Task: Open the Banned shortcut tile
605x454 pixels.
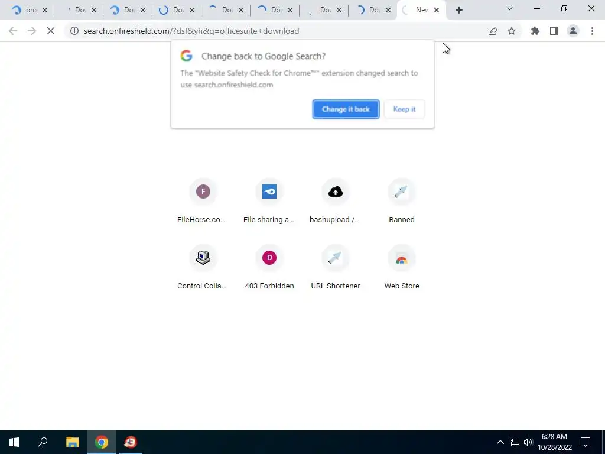Action: tap(401, 202)
